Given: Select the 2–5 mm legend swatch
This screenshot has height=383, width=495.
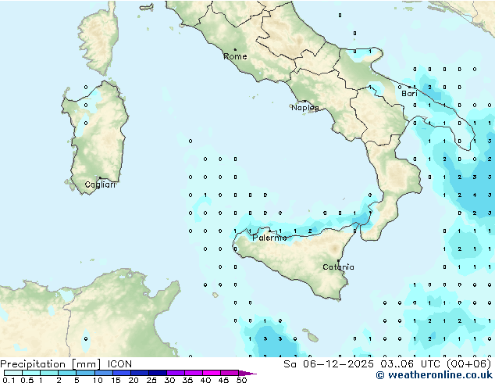Looking at the screenshot, I should click(x=67, y=373).
